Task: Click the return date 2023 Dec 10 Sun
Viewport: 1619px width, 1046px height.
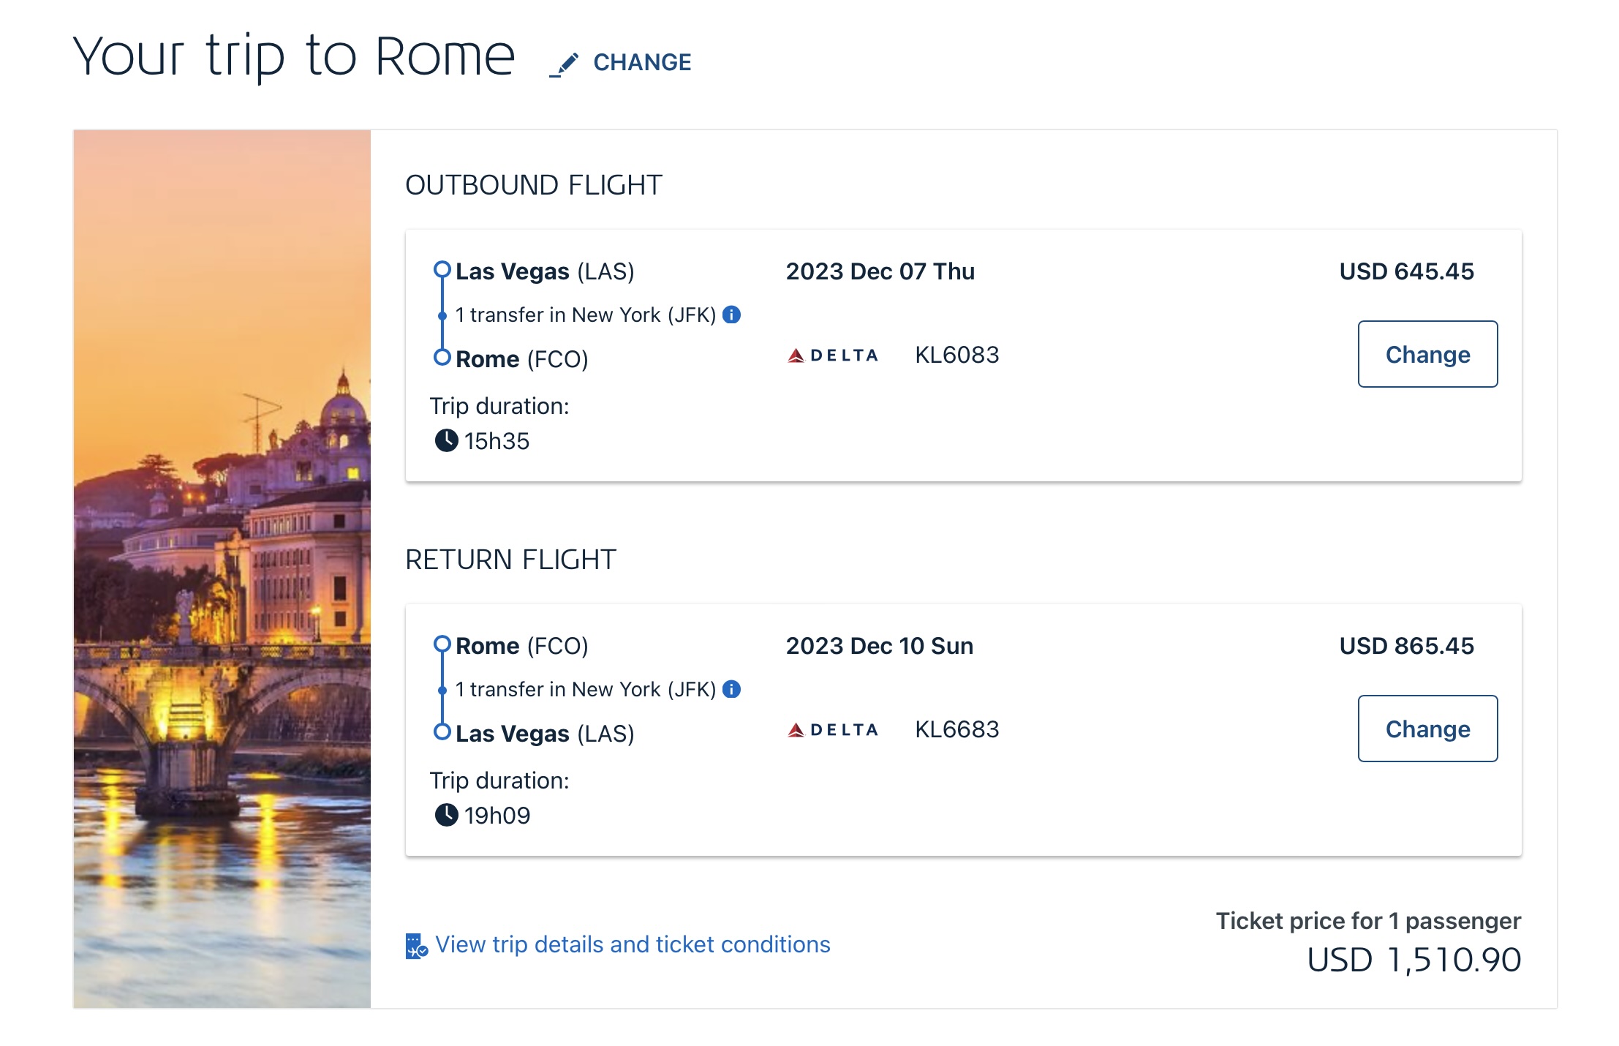Action: pos(879,646)
